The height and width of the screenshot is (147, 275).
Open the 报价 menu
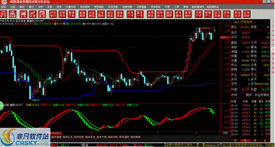(x=22, y=7)
